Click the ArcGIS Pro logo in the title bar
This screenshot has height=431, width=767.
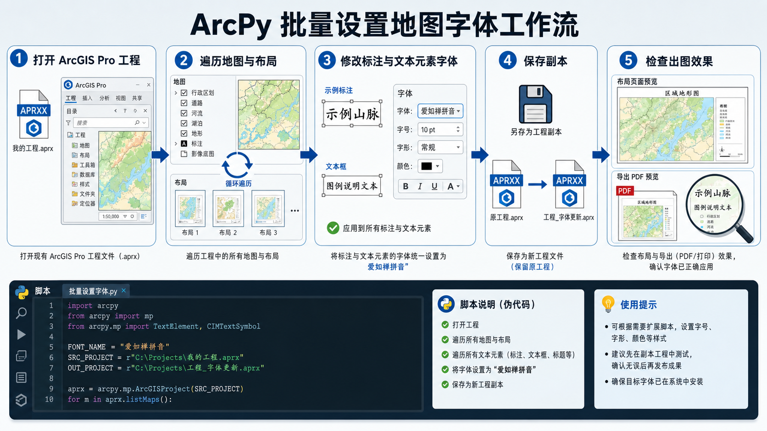point(68,85)
